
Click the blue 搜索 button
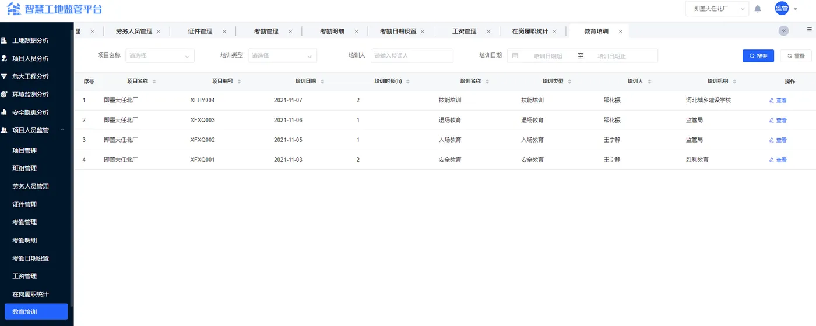[x=758, y=56]
